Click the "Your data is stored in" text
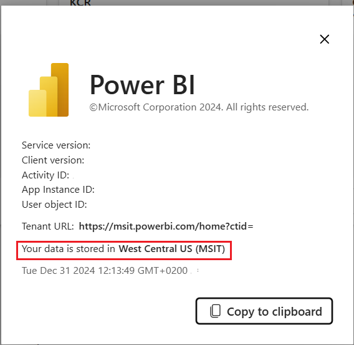The image size is (354, 345). click(x=69, y=249)
